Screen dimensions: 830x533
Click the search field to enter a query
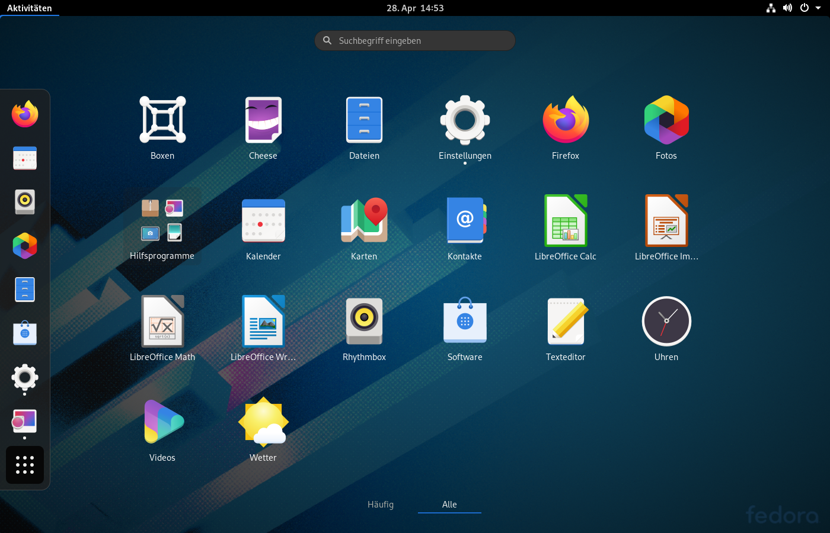(414, 40)
